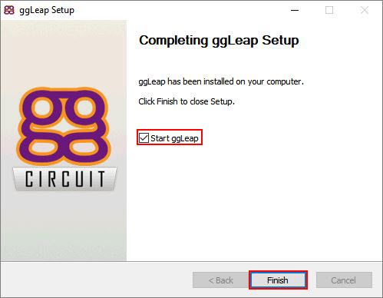The height and width of the screenshot is (298, 383).
Task: Click the lower-right loop of gg logo
Action: [84, 147]
